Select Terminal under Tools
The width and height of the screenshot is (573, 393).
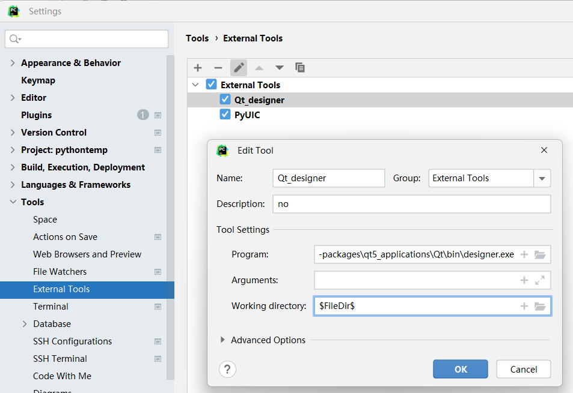pyautogui.click(x=51, y=307)
